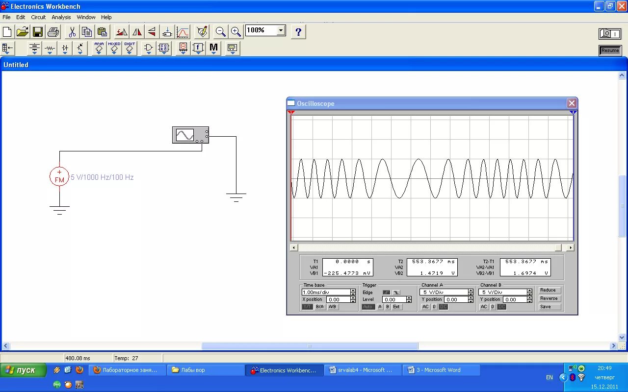Display analysis graphs
Image resolution: width=628 pixels, height=392 pixels.
click(183, 32)
